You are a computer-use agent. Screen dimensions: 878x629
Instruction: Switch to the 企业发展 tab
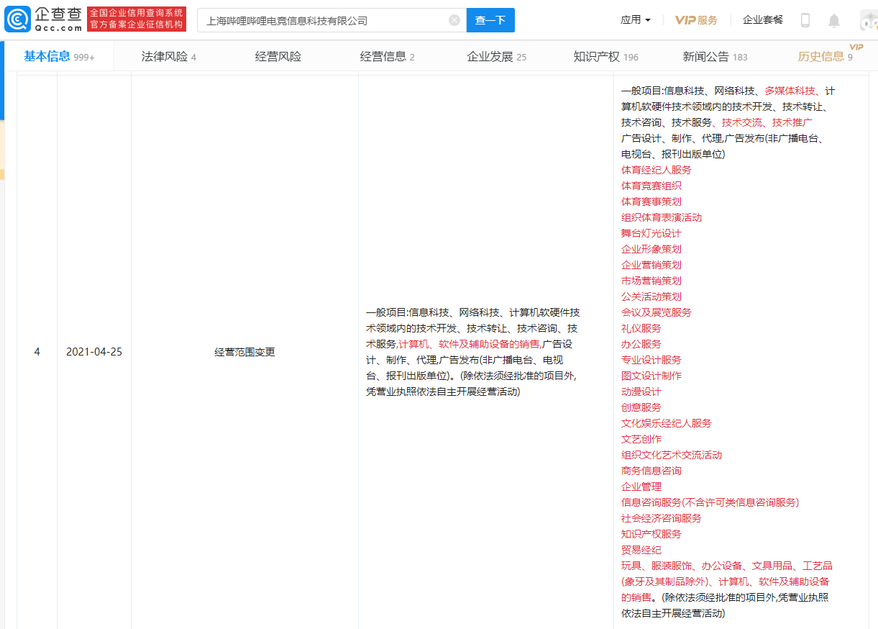click(x=497, y=56)
